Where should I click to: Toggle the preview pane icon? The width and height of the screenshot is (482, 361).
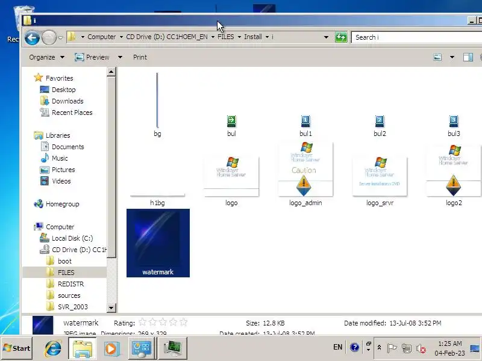coord(468,57)
